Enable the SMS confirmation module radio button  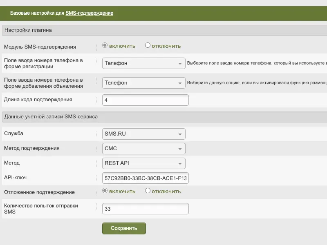click(x=105, y=46)
